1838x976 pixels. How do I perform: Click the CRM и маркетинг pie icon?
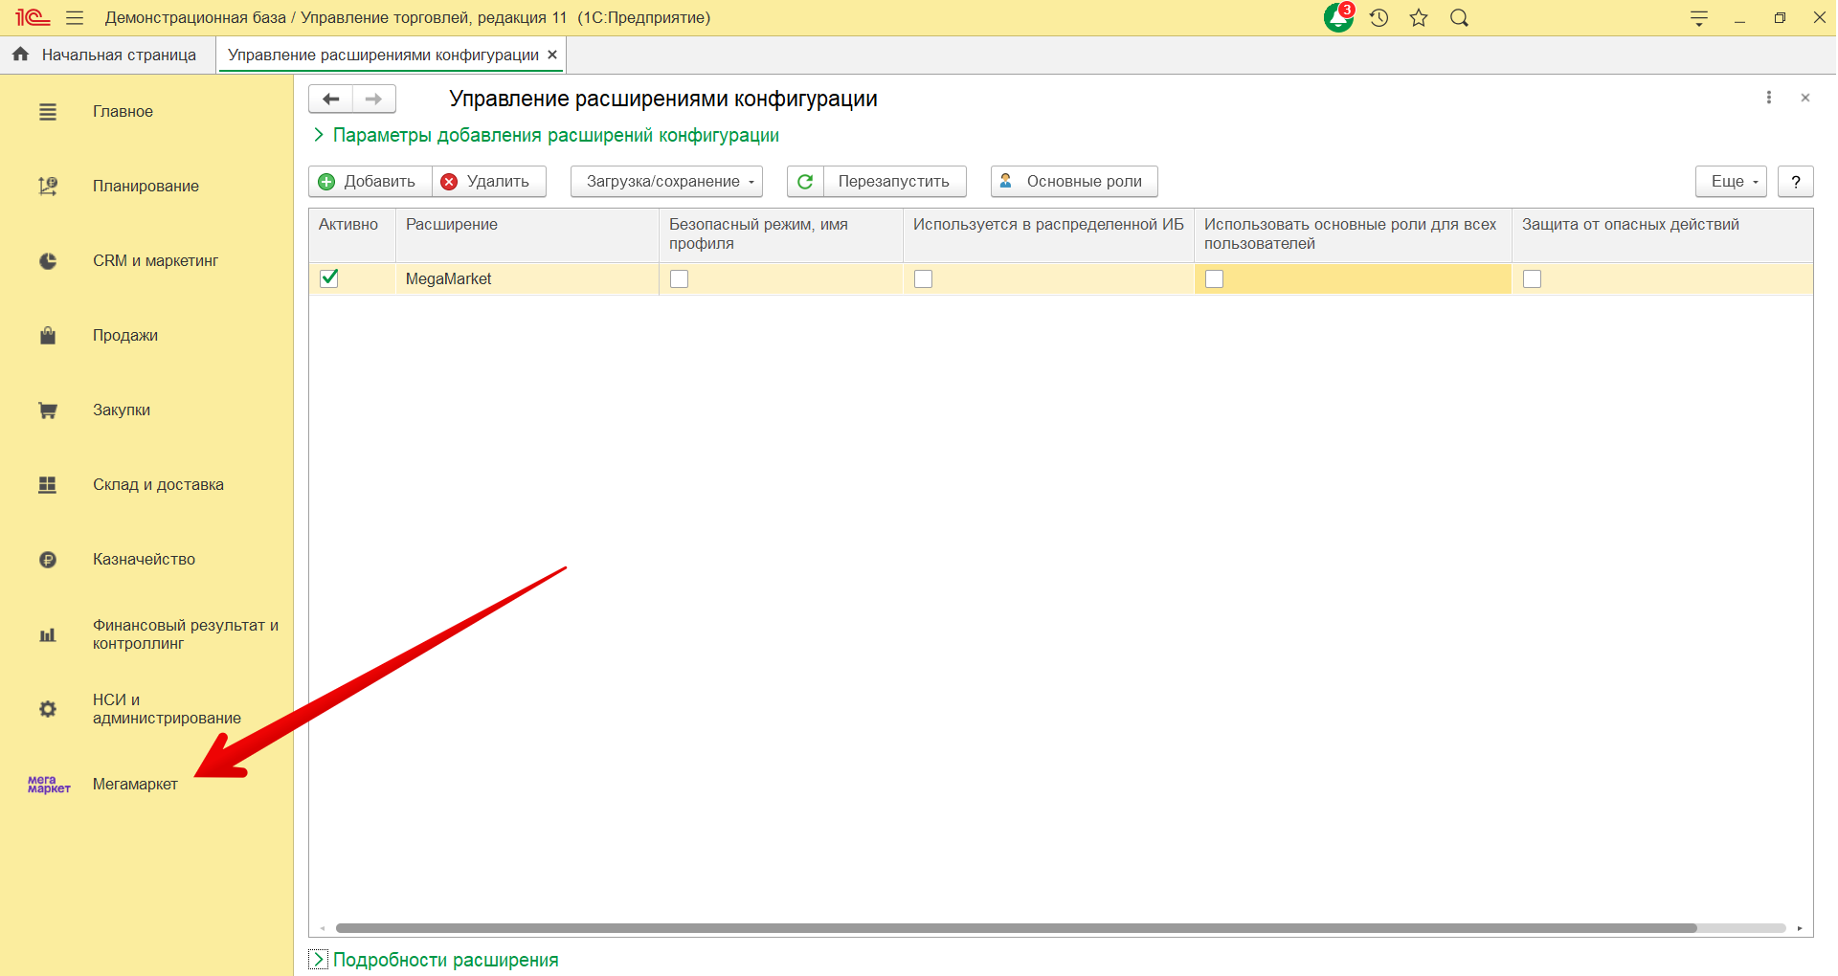click(48, 261)
